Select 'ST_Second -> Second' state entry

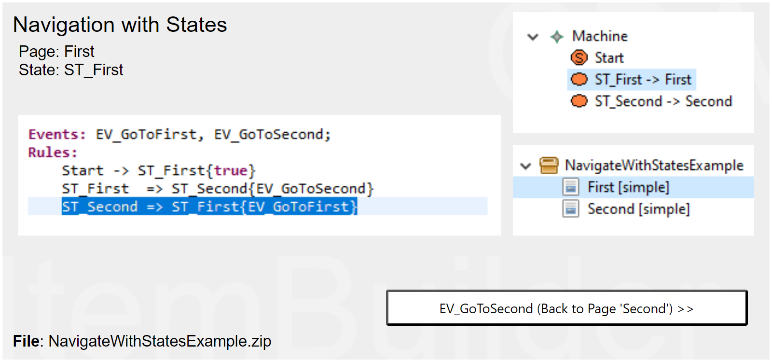point(663,101)
